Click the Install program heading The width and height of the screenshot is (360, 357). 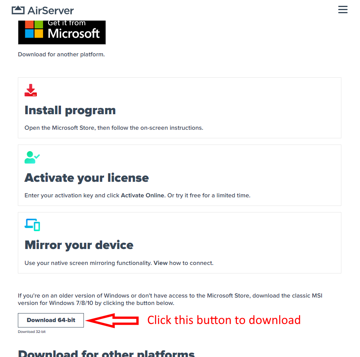[70, 110]
